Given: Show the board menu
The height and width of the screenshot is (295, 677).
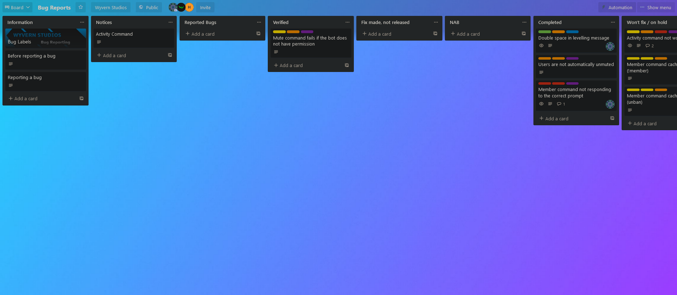Looking at the screenshot, I should coord(656,7).
